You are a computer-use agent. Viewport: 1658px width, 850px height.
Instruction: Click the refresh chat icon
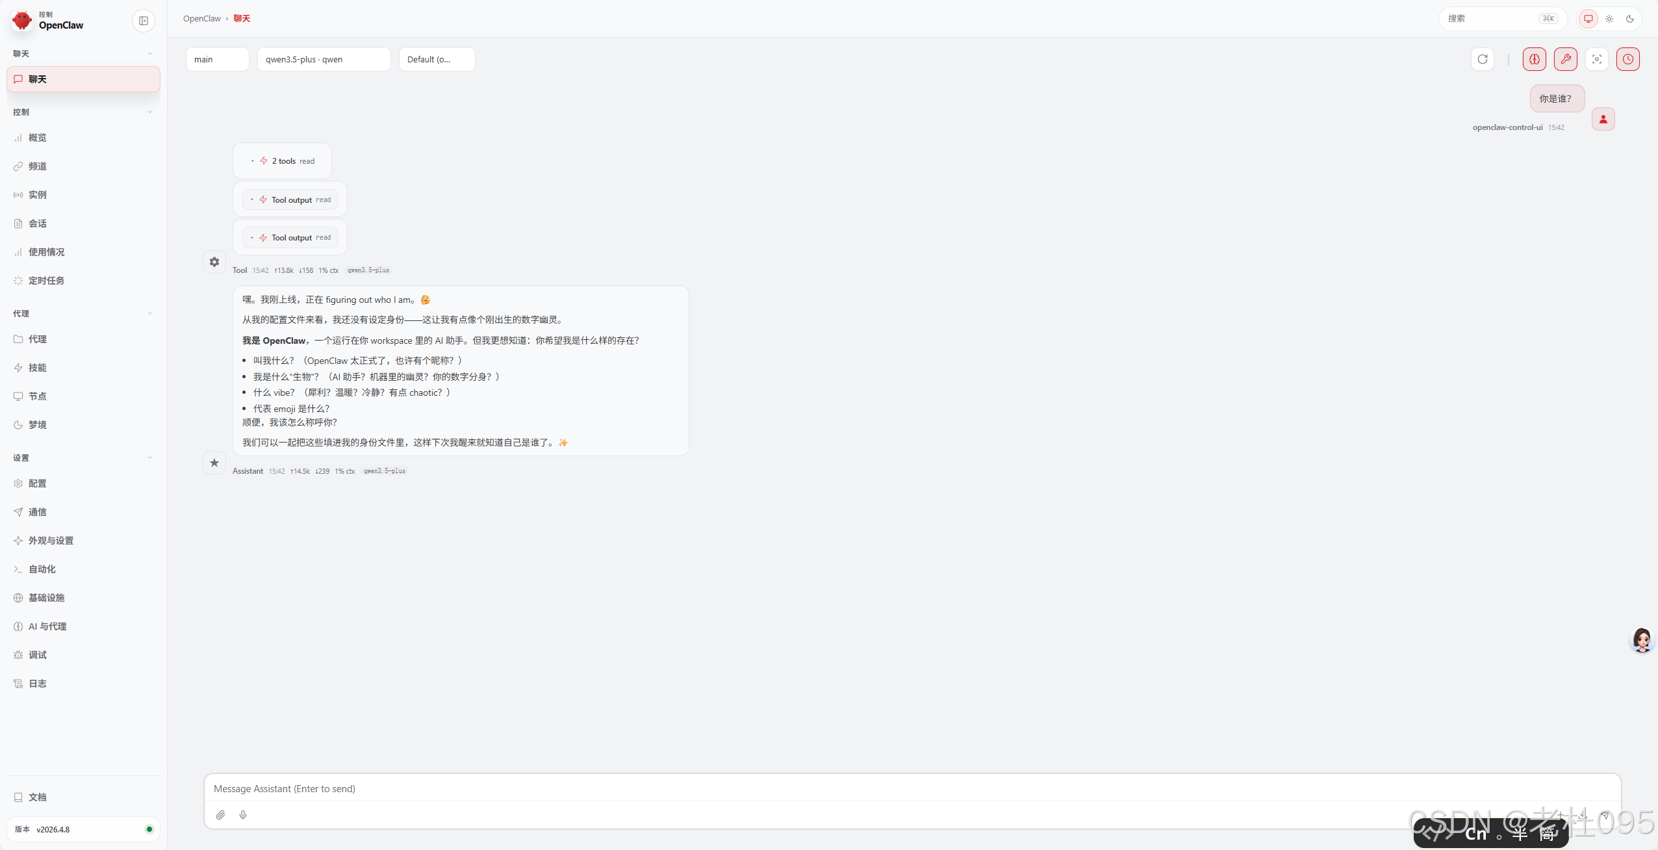pos(1482,59)
